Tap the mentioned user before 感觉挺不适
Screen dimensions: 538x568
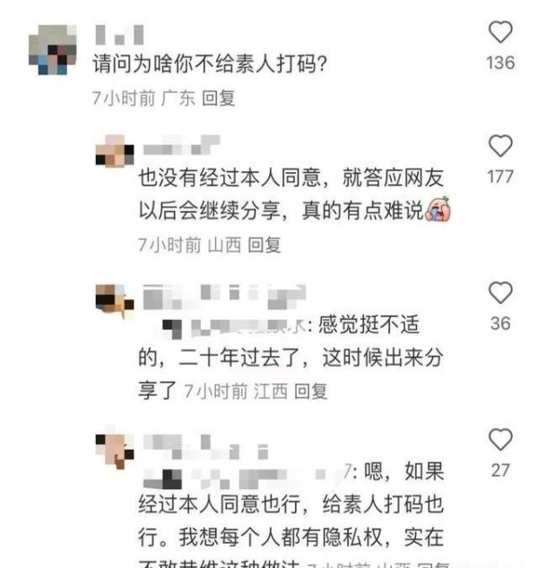pos(235,325)
